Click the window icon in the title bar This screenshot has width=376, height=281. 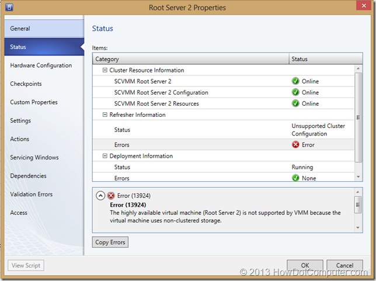pyautogui.click(x=9, y=7)
